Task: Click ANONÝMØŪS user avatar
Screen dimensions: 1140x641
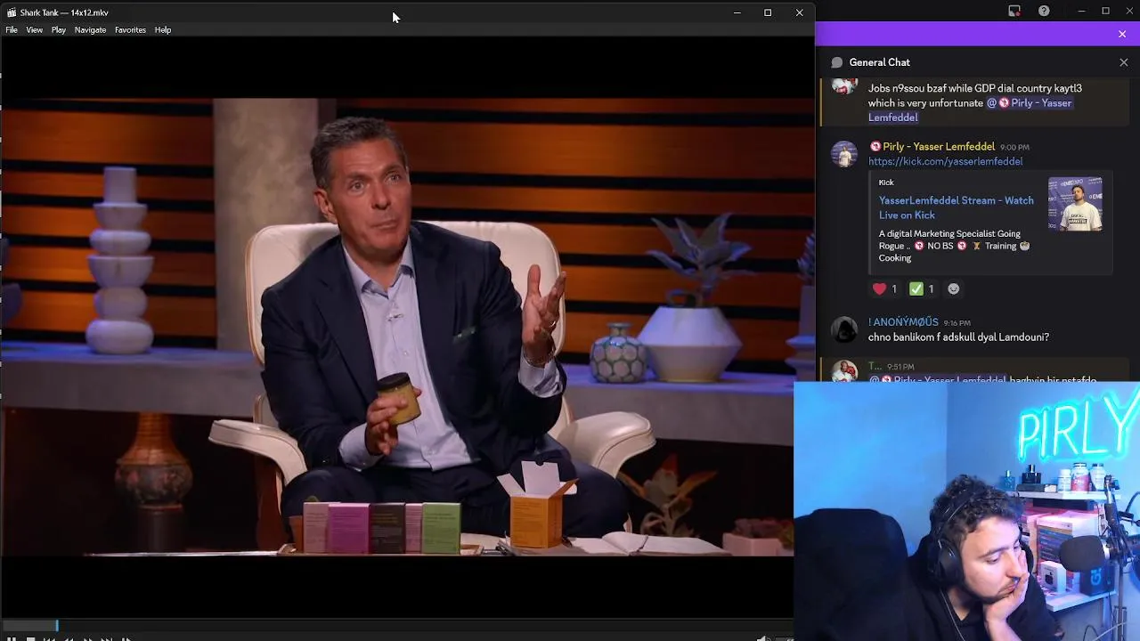Action: point(843,329)
